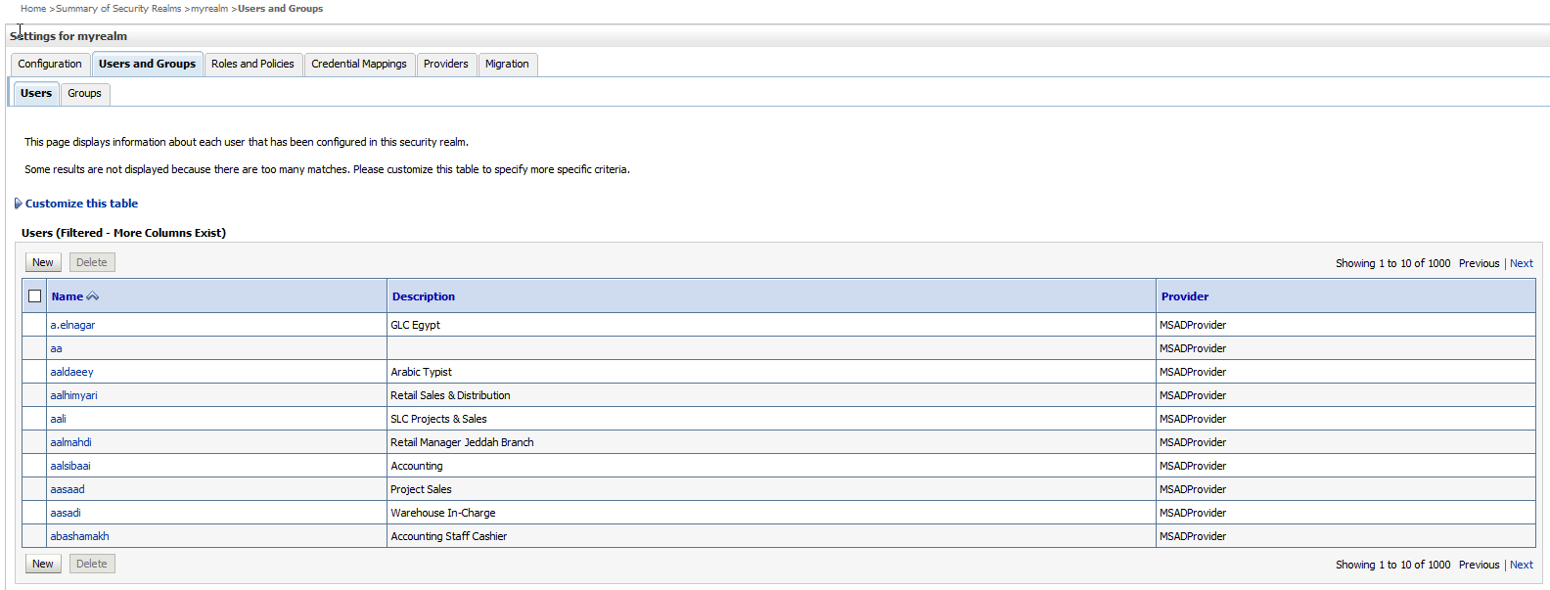
Task: Navigate to Summary of Security Realms breadcrumb
Action: 118,9
